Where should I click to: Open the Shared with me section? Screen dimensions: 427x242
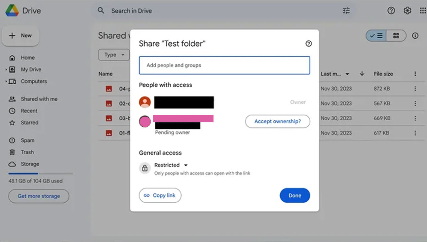coord(38,99)
